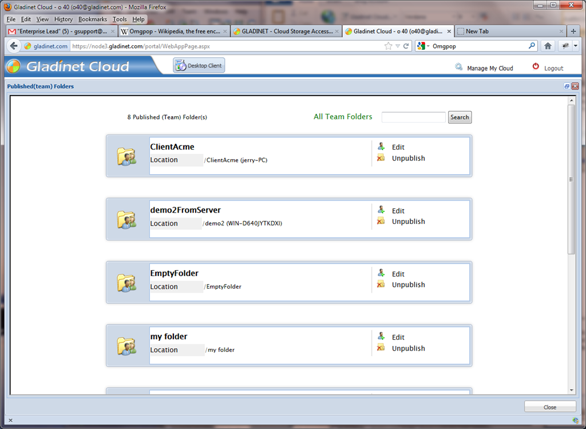Click the Edit icon for demo2FromServer

(381, 210)
